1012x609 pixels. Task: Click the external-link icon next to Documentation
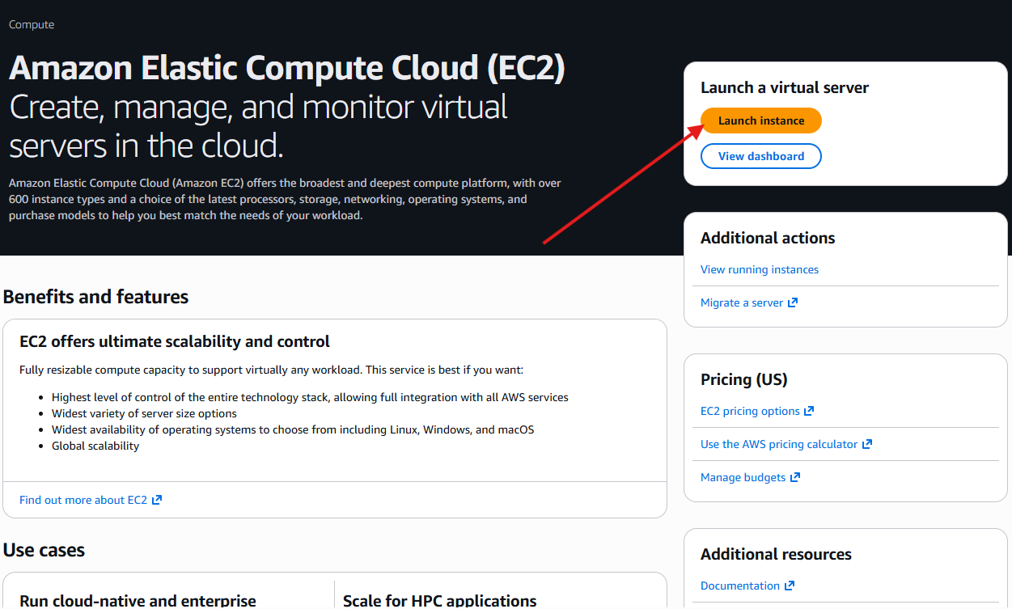click(790, 586)
